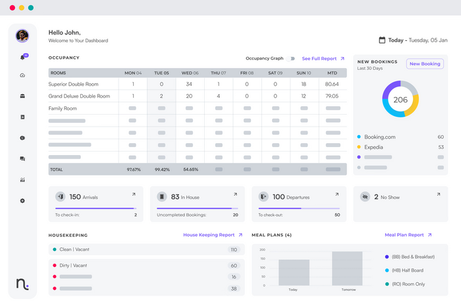The height and width of the screenshot is (308, 461).
Task: Select the TUE 05 column header
Action: point(161,73)
